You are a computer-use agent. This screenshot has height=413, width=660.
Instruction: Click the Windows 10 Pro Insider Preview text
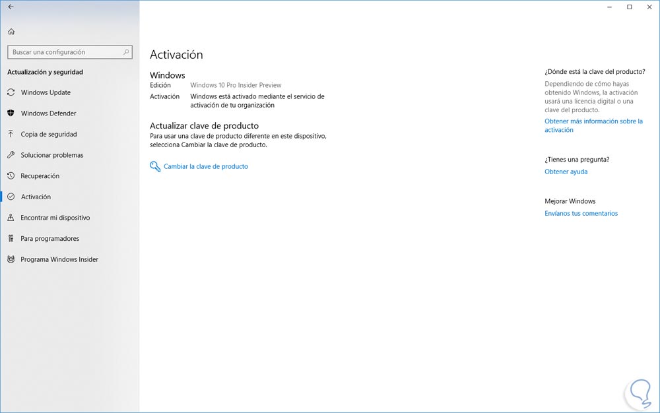[236, 85]
